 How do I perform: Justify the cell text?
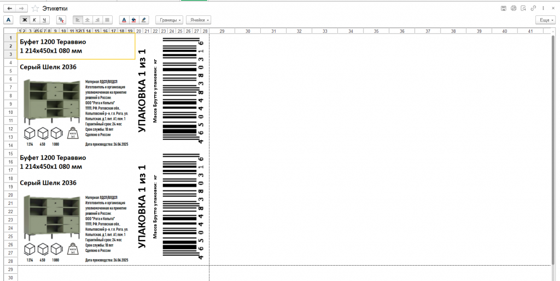[x=107, y=20]
